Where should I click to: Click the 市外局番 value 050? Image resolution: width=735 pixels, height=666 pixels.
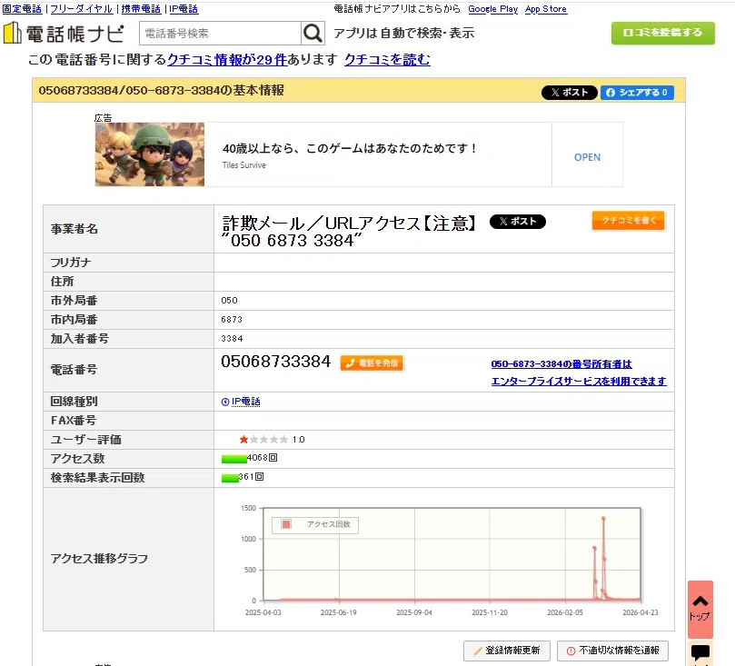coord(229,301)
